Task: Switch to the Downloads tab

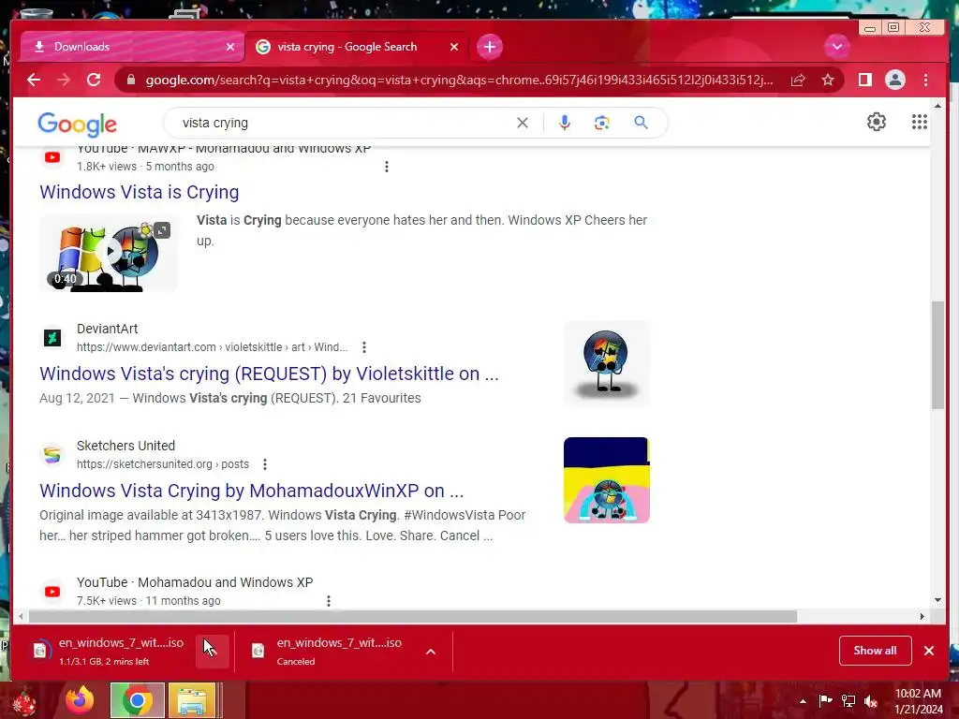Action: 131,47
